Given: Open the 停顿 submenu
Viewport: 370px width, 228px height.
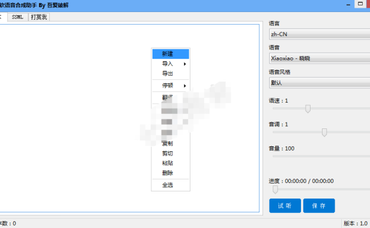Looking at the screenshot, I should click(x=171, y=85).
